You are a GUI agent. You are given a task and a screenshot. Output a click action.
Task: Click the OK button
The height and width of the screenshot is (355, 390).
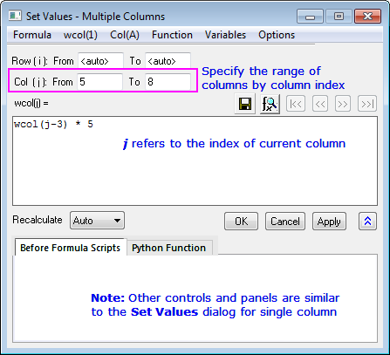[241, 222]
